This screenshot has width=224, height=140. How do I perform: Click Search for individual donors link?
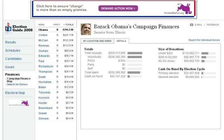204,40
